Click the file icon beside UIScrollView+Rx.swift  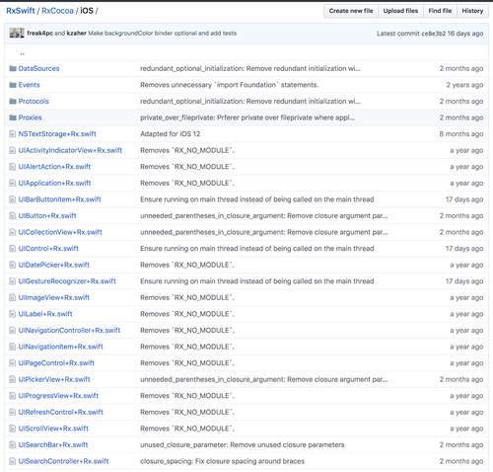tap(12, 429)
